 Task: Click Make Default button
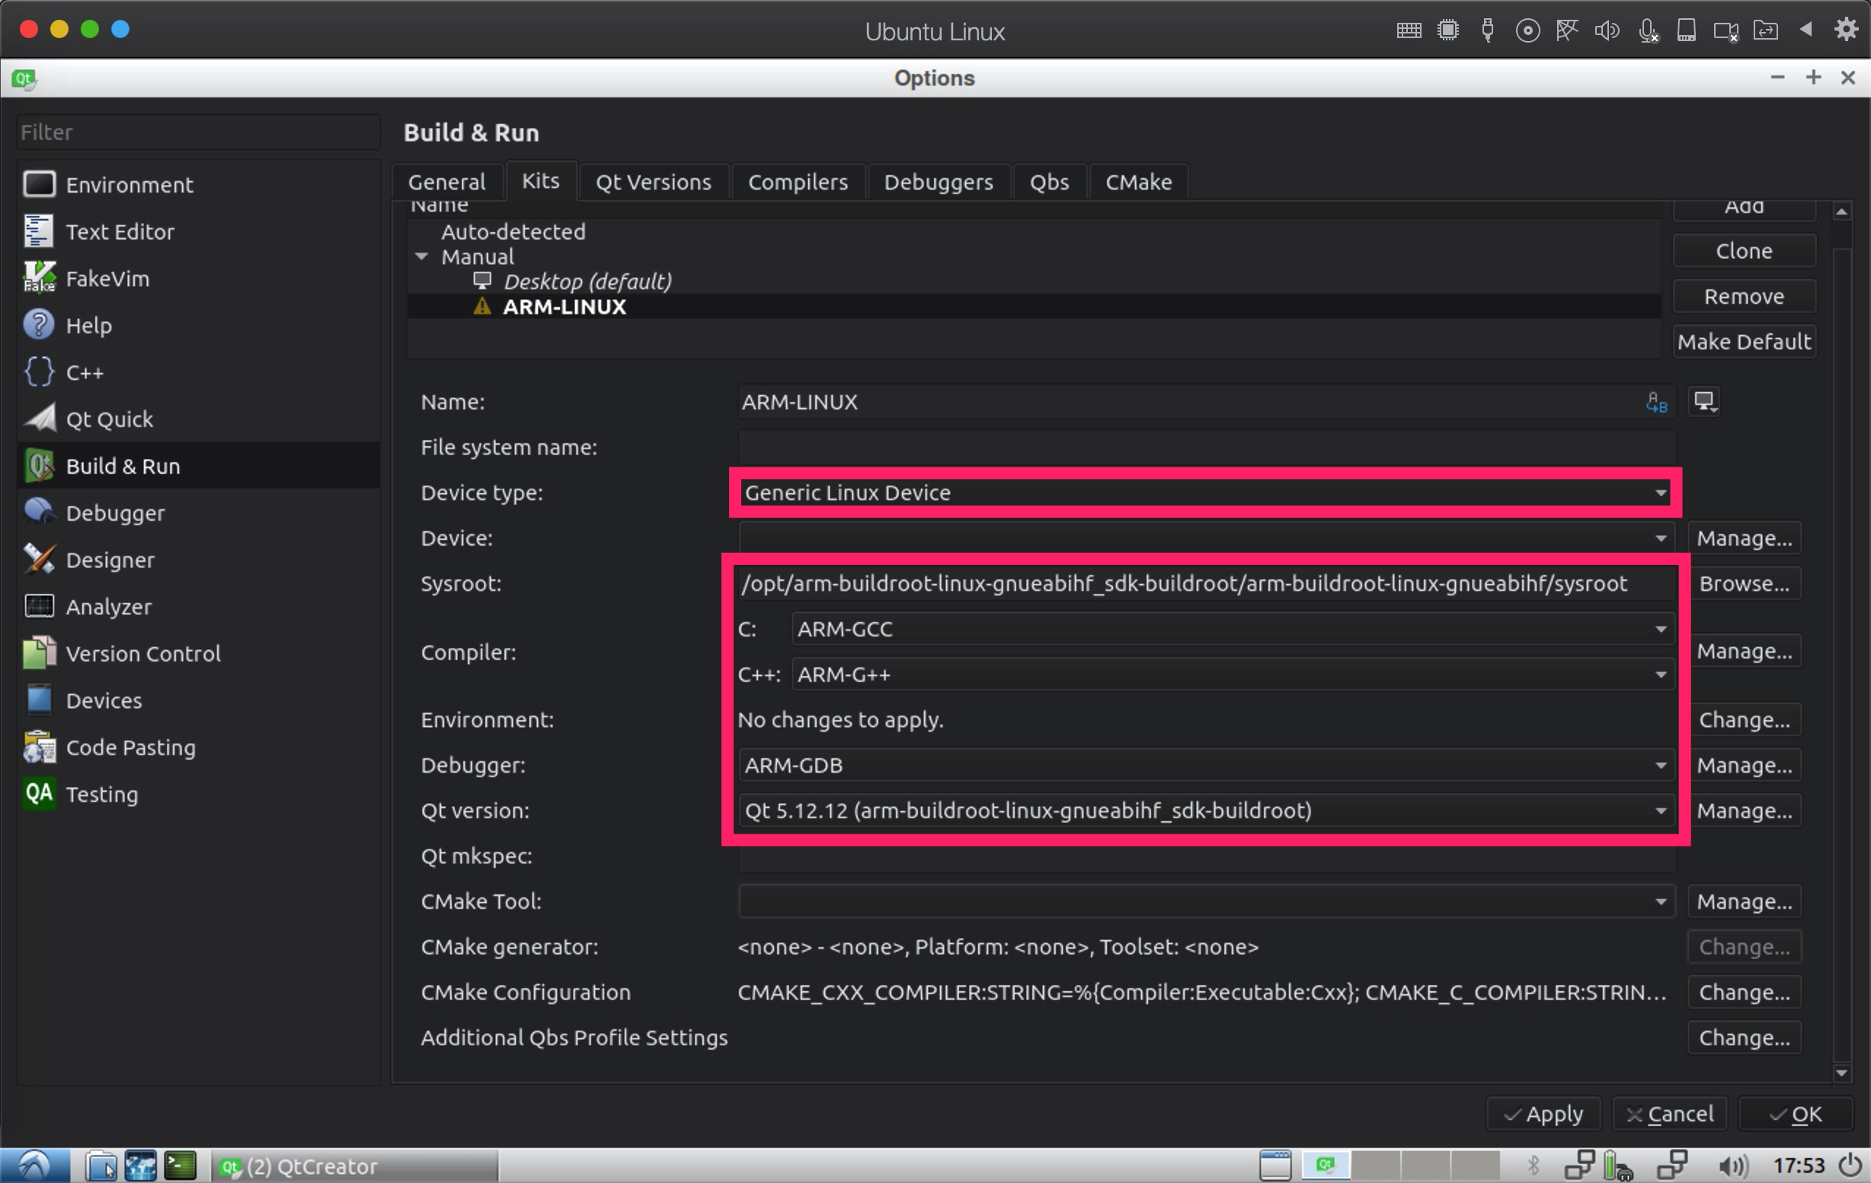pyautogui.click(x=1744, y=342)
